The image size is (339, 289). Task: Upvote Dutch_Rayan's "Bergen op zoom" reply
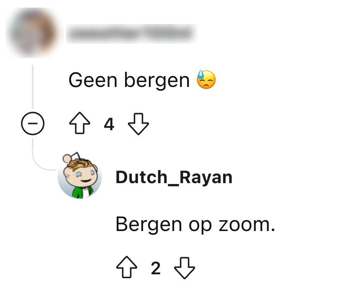[x=126, y=267]
